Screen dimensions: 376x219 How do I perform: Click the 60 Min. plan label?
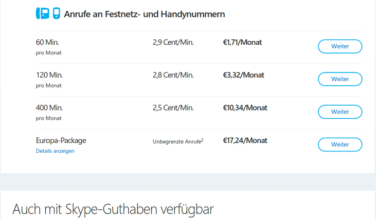click(47, 42)
